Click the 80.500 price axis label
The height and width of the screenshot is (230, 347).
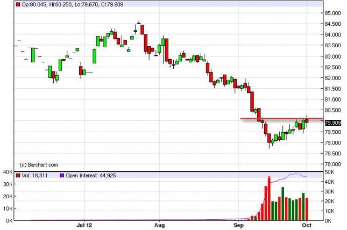coord(332,110)
